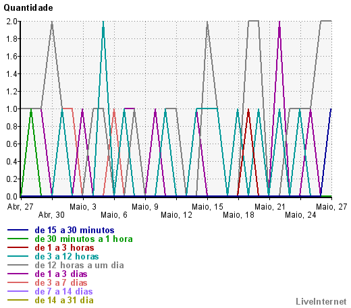Image resolution: width=351 pixels, height=308 pixels.
Task: Click the teal line peak at 2.0 near Maio 5
Action: 103,22
